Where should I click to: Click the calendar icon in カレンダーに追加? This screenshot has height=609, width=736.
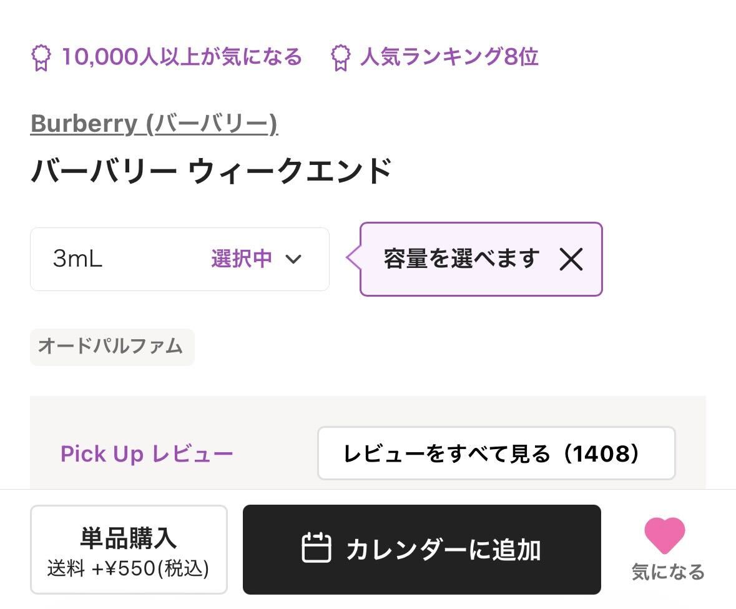(316, 548)
